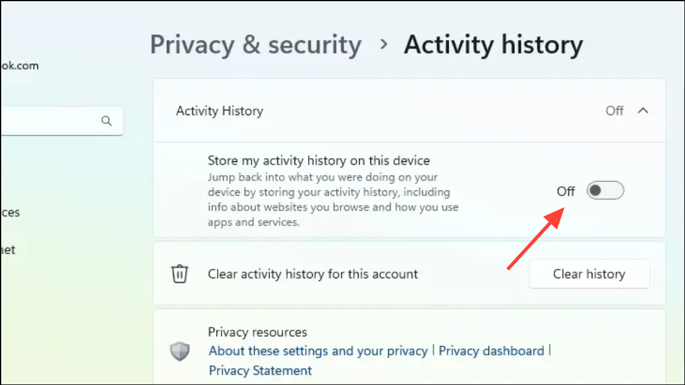Click the Off label beside the toggle
Viewport: 685px width, 385px height.
pos(566,191)
